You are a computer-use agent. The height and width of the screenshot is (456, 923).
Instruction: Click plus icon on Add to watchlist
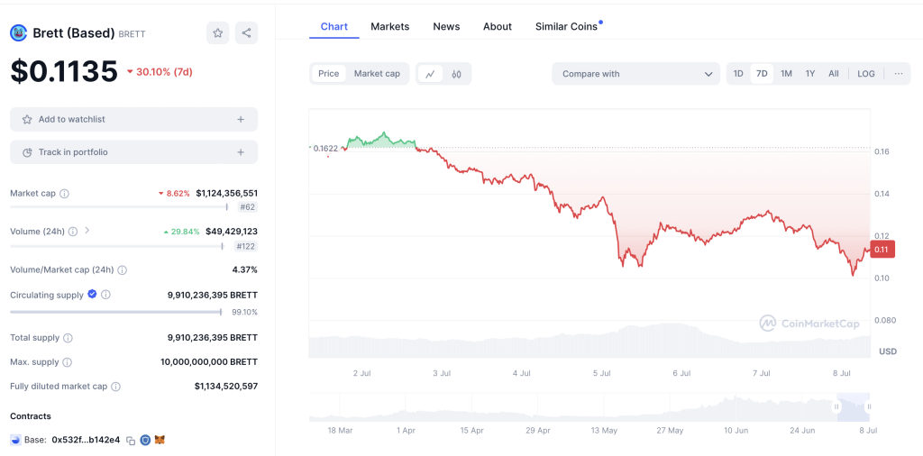click(241, 120)
